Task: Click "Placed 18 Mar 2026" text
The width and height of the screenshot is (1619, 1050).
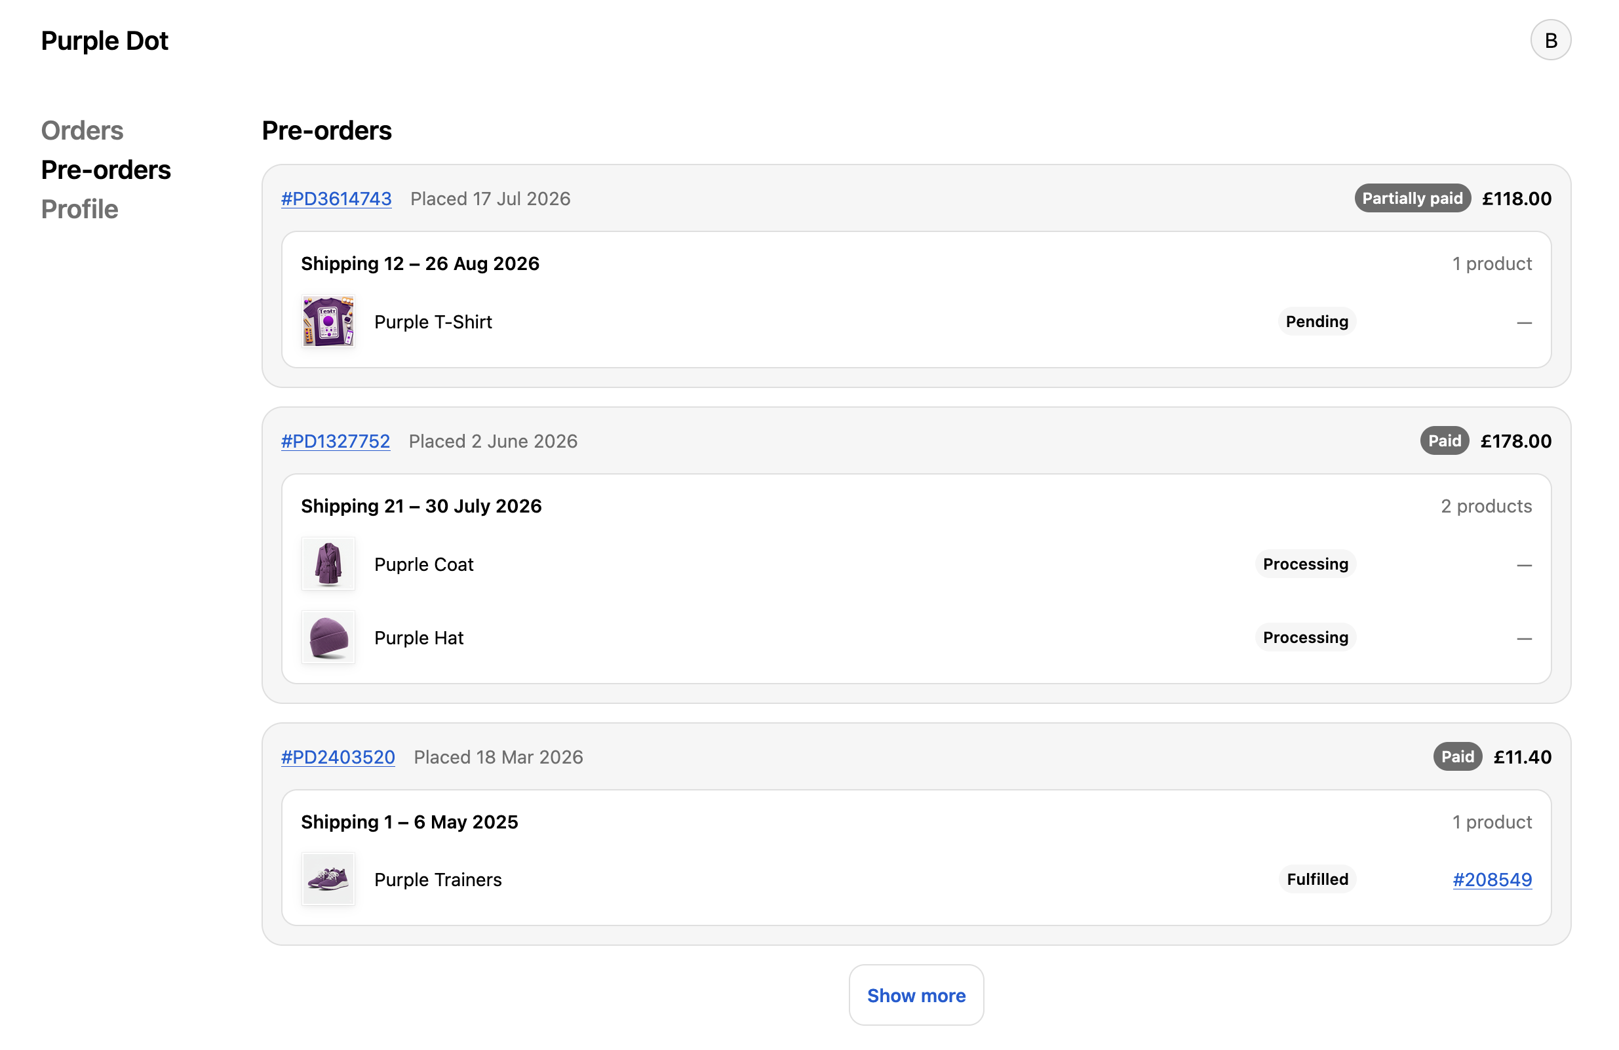Action: coord(499,757)
